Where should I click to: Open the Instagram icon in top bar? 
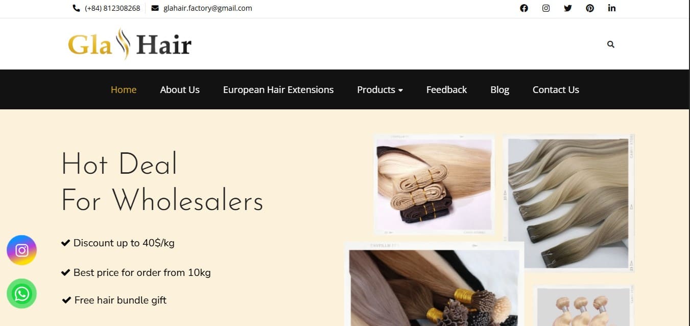(x=546, y=8)
